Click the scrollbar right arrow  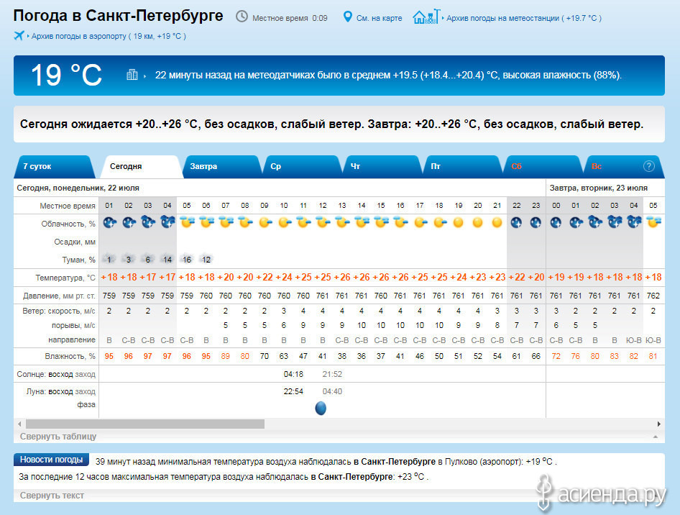tap(658, 424)
